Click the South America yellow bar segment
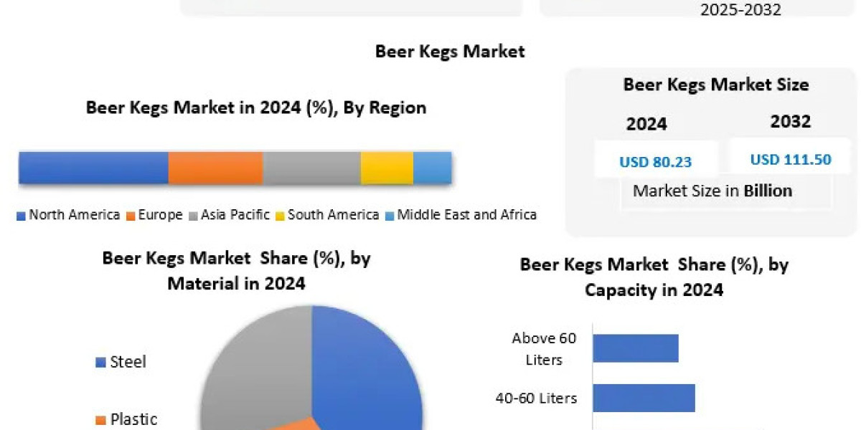 387,168
